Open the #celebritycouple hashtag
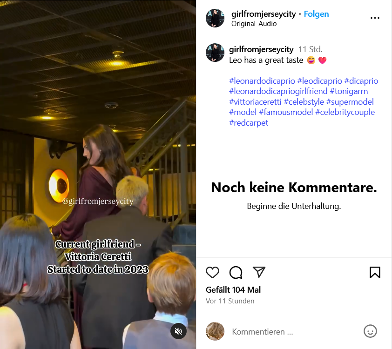Screen dimensions: 392x349 (345, 113)
